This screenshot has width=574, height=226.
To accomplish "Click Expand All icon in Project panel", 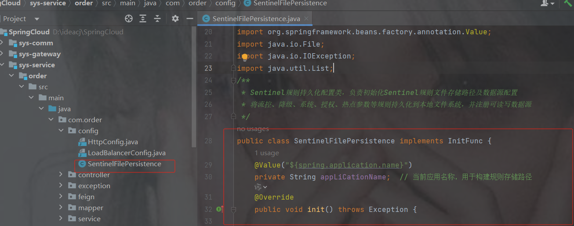I will [x=143, y=18].
